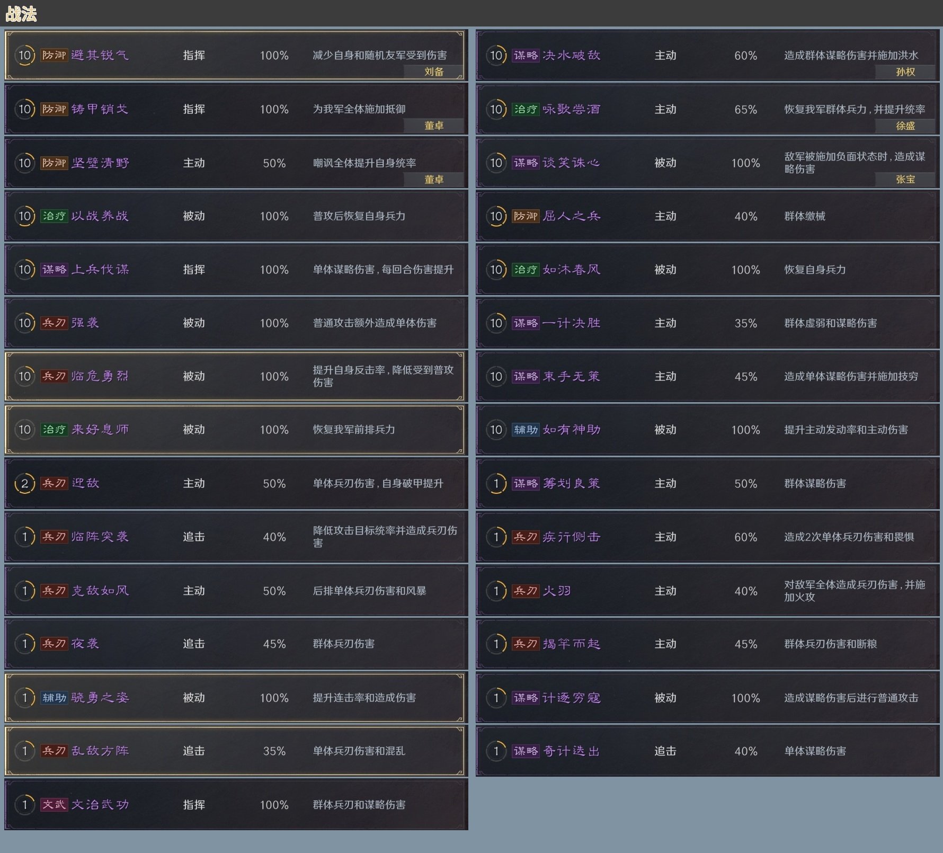Click the 徐盛 hero label on 咏歌尝酒
This screenshot has width=943, height=853.
point(905,126)
